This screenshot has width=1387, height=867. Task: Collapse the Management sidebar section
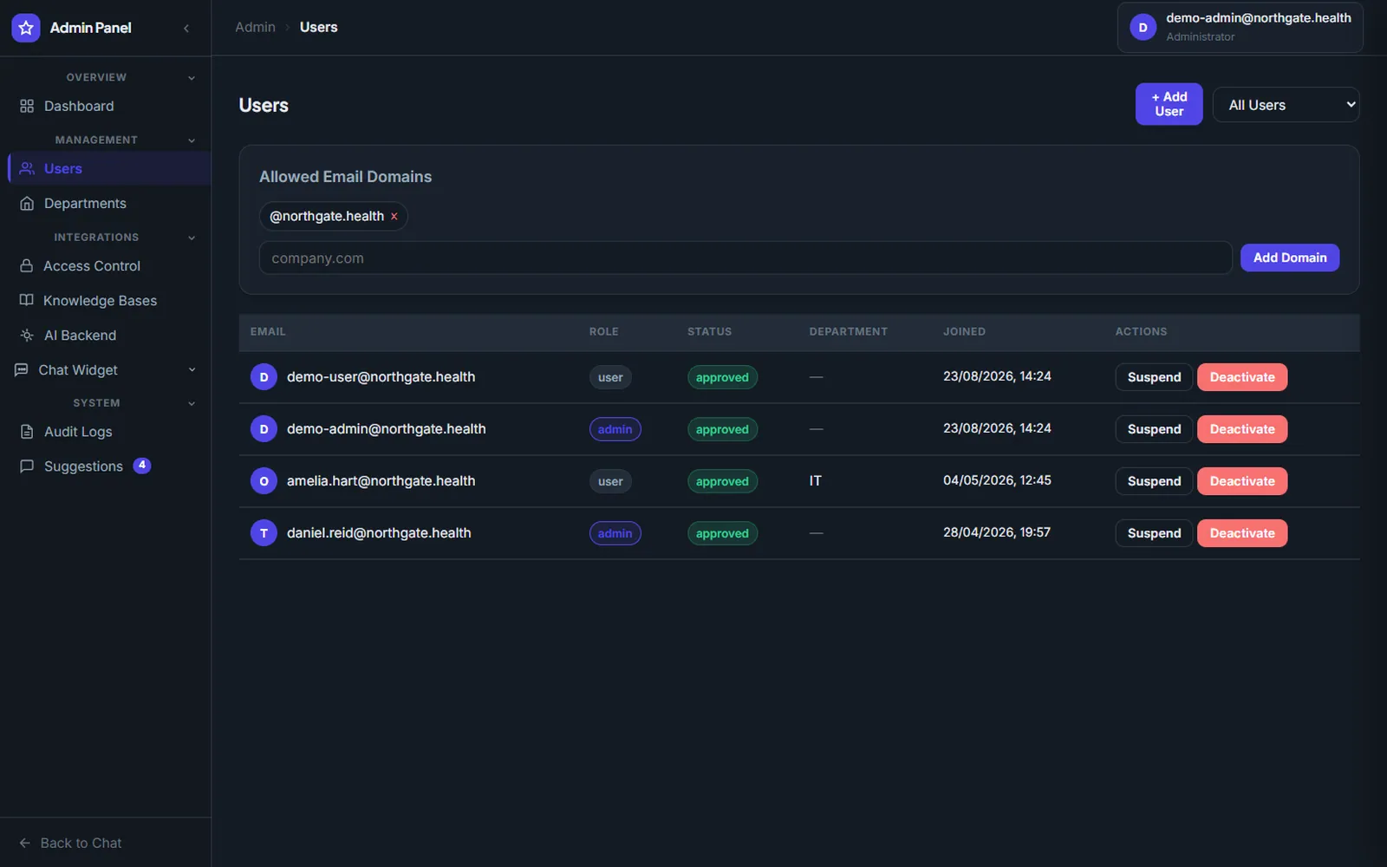click(x=192, y=140)
